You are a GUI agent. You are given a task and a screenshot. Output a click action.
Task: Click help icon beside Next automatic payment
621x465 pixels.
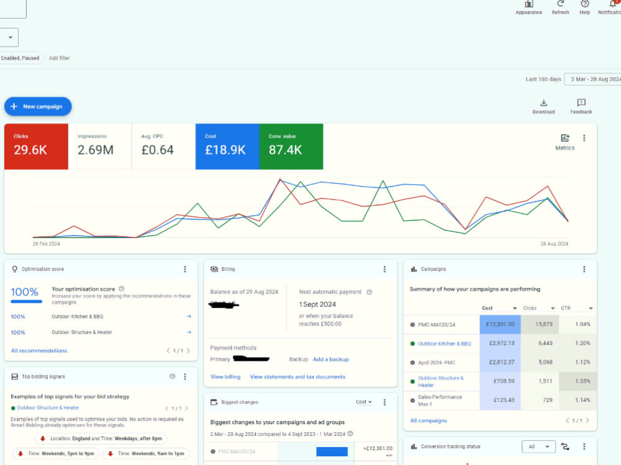[369, 292]
